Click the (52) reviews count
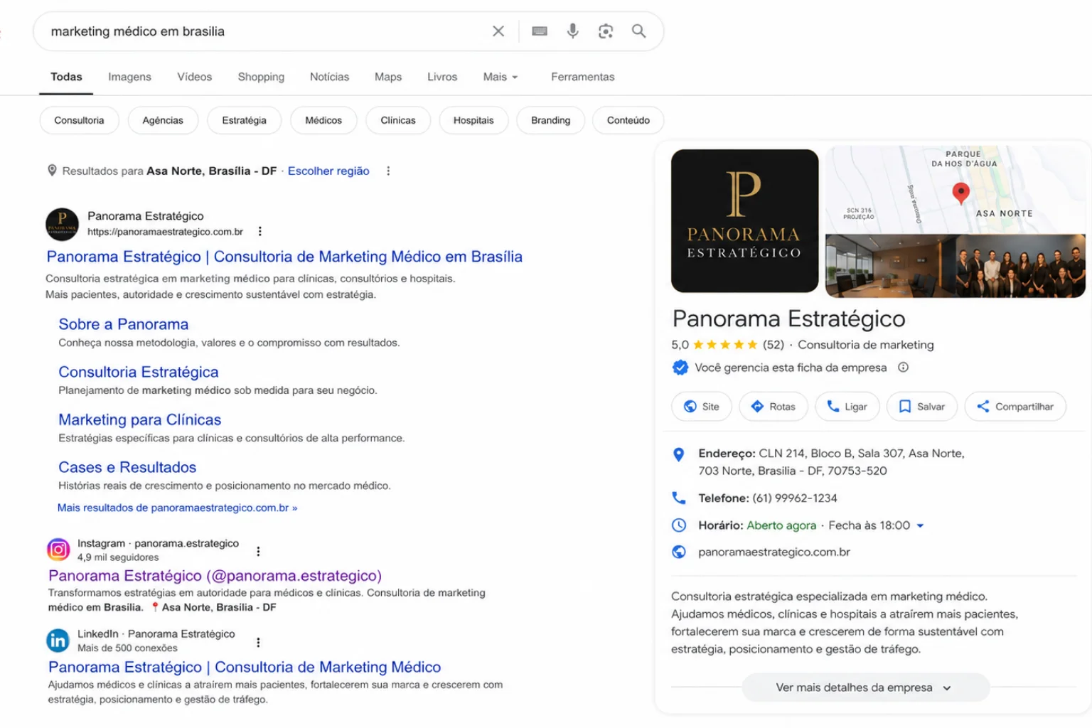This screenshot has height=728, width=1092. pyautogui.click(x=773, y=345)
